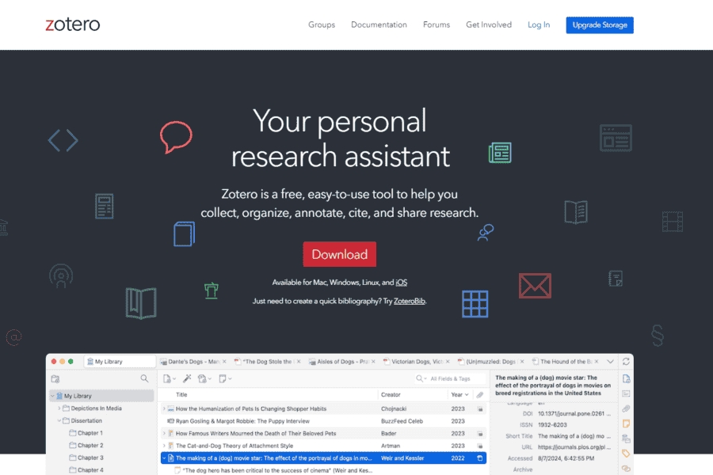Click attachment icon on Weir and Kessler row
The width and height of the screenshot is (713, 475).
pyautogui.click(x=480, y=458)
